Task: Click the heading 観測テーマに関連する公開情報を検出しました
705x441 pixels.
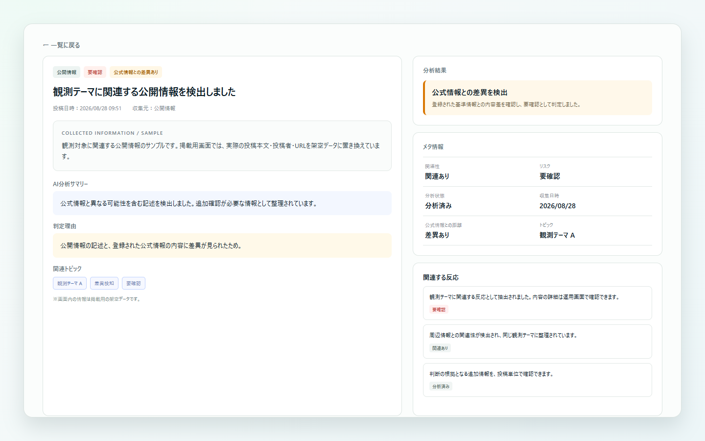Action: coord(144,92)
